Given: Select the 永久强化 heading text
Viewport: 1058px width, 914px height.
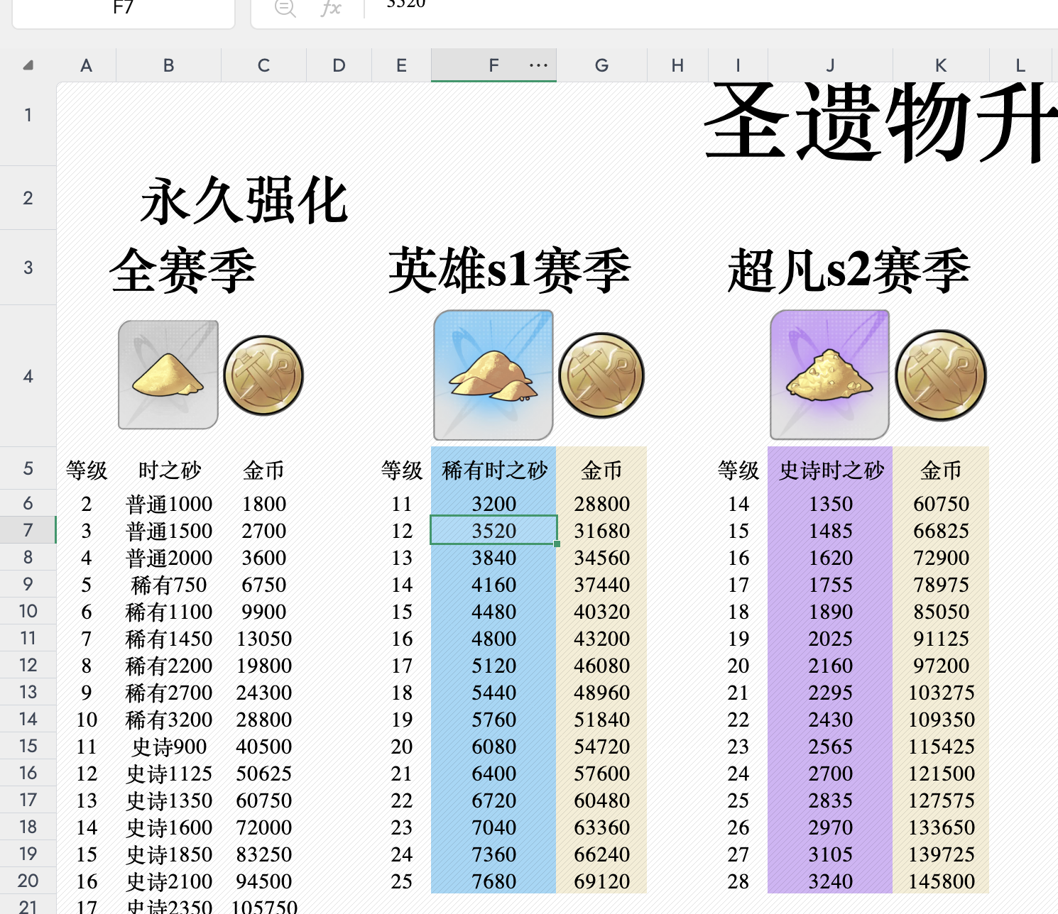Looking at the screenshot, I should 244,202.
